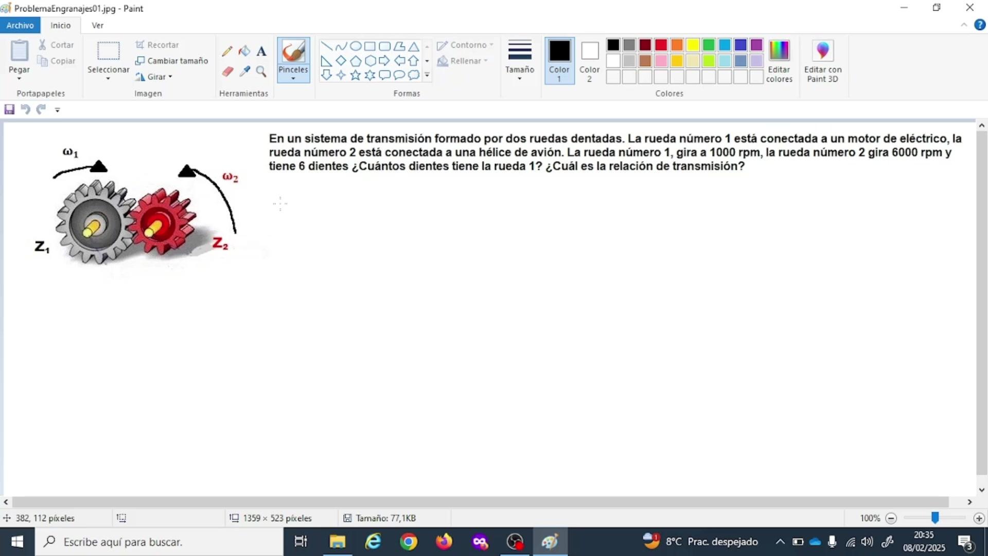This screenshot has height=556, width=988.
Task: Switch to the Ver tab
Action: (97, 25)
